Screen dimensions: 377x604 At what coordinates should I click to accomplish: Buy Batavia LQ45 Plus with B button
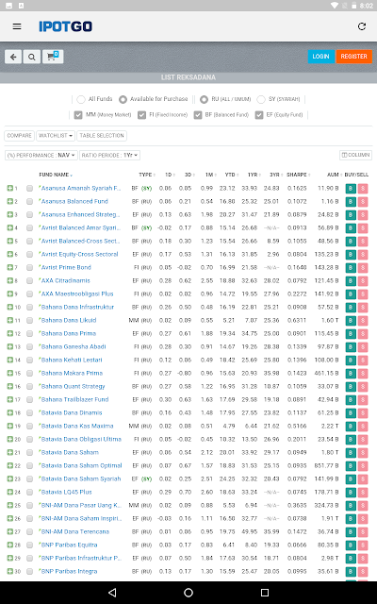[351, 493]
